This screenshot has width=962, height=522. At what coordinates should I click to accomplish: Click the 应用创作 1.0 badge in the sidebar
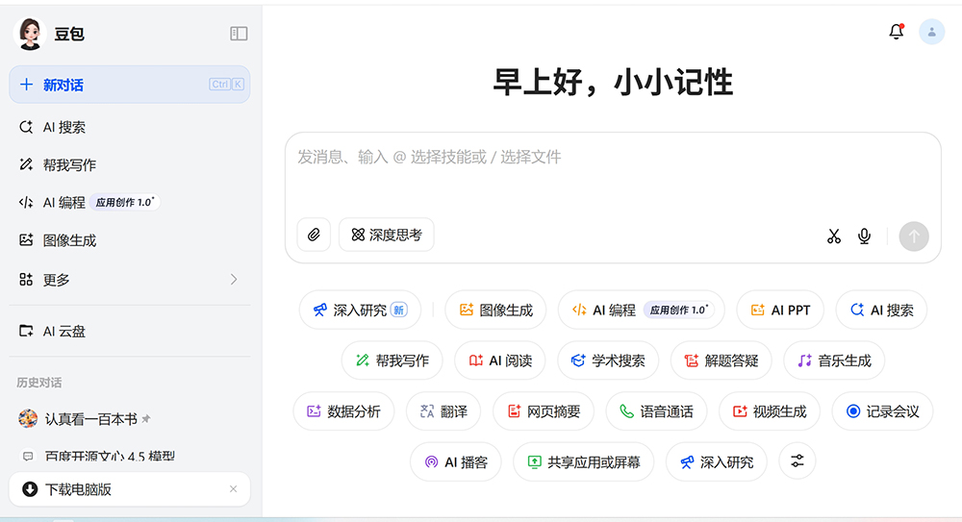(125, 203)
